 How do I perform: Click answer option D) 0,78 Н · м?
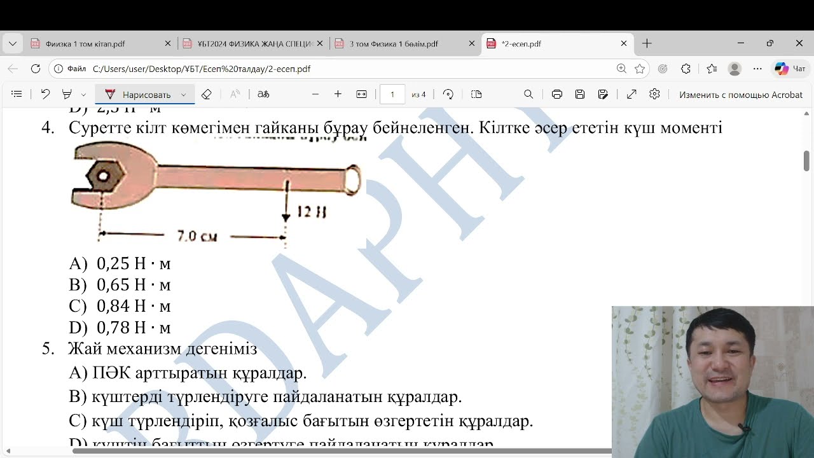point(120,328)
